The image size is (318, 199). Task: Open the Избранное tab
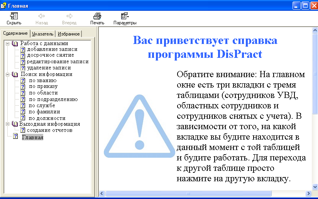point(69,34)
